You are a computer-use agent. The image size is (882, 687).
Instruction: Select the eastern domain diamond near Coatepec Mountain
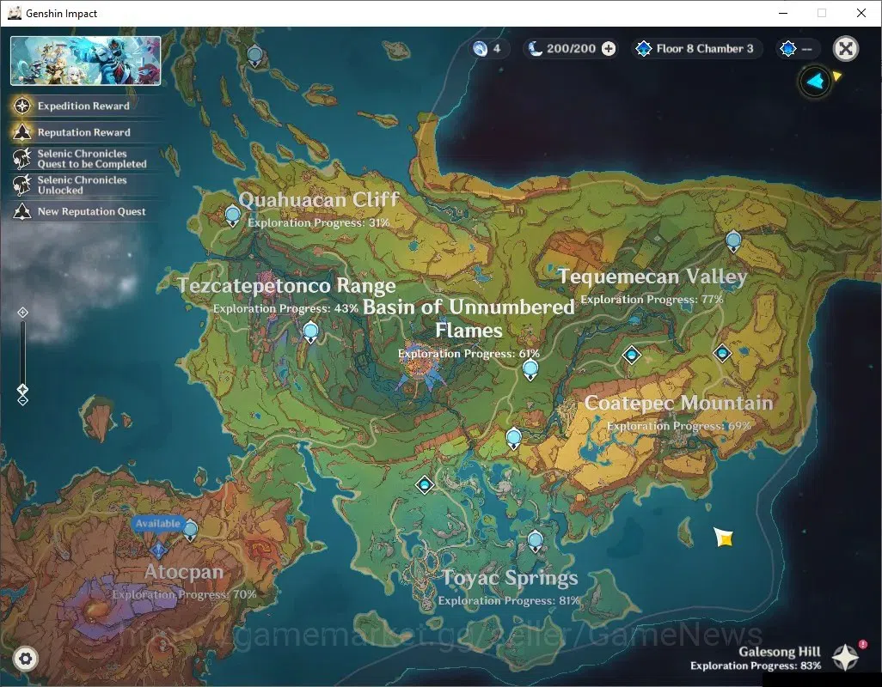click(722, 353)
